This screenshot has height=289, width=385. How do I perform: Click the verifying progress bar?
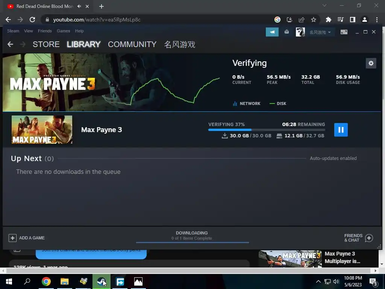(267, 130)
